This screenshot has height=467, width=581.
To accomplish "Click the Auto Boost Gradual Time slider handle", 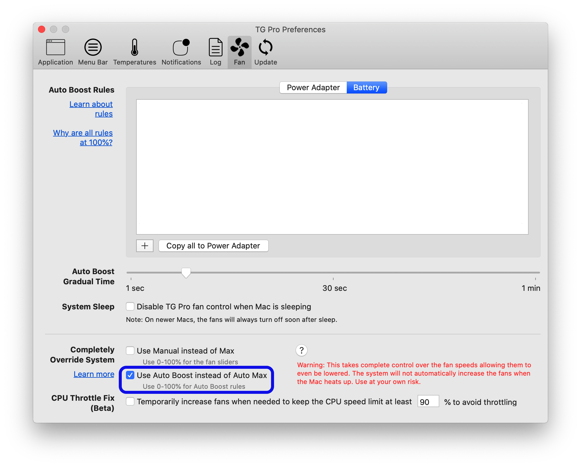I will coord(186,273).
